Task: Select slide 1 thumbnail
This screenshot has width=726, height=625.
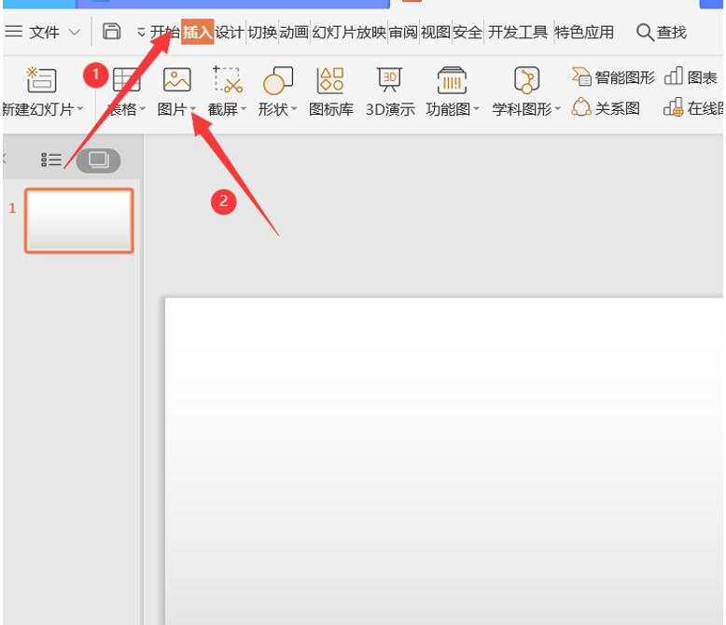Action: (79, 221)
